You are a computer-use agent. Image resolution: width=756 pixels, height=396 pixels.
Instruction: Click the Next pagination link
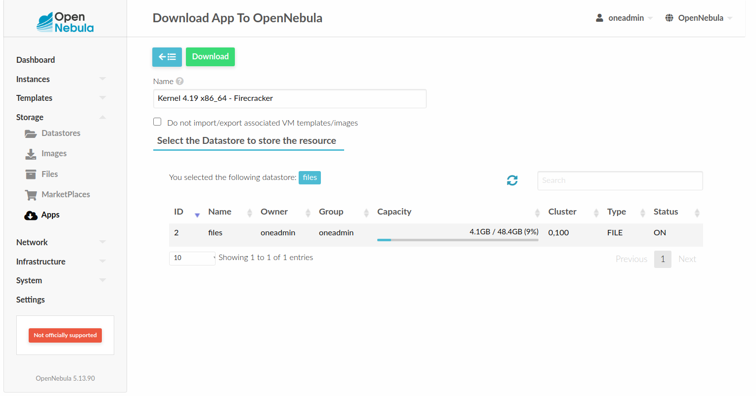point(687,259)
